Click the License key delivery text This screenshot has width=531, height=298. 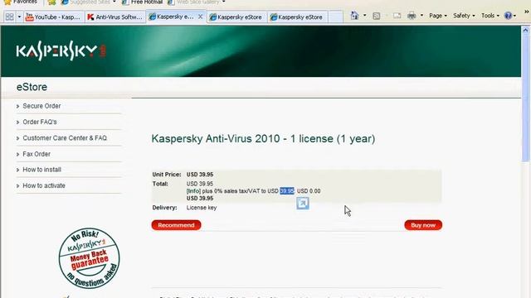click(202, 208)
